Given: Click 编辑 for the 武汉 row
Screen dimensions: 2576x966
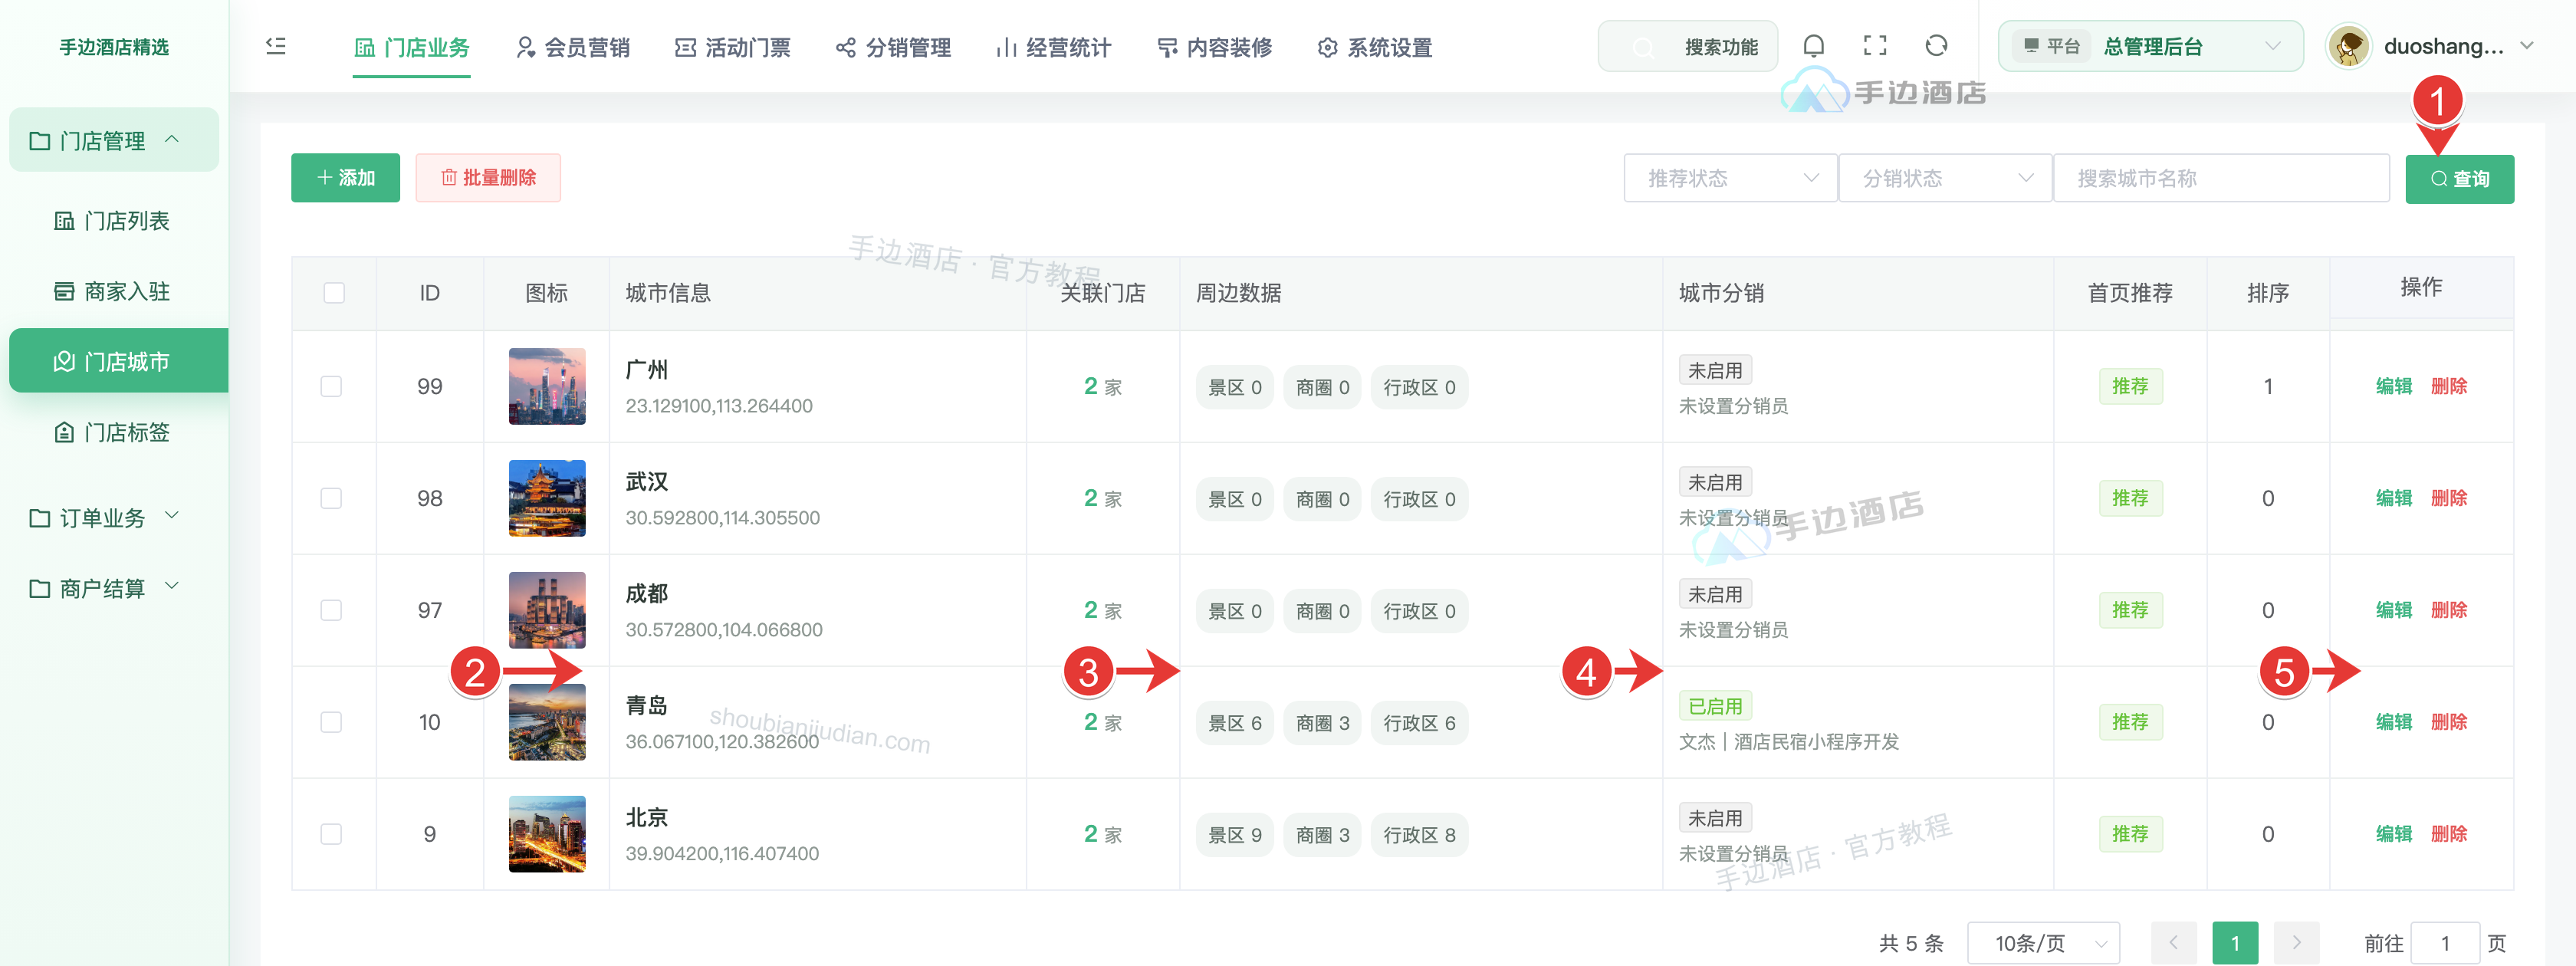Looking at the screenshot, I should point(2393,498).
